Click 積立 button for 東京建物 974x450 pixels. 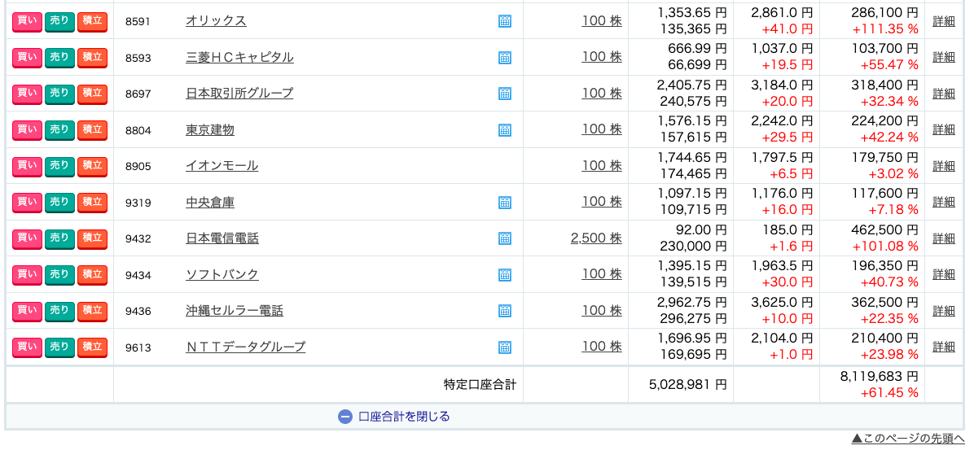(x=93, y=130)
